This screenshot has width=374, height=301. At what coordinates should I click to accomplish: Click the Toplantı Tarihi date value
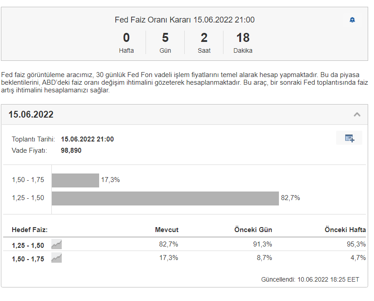click(x=87, y=139)
